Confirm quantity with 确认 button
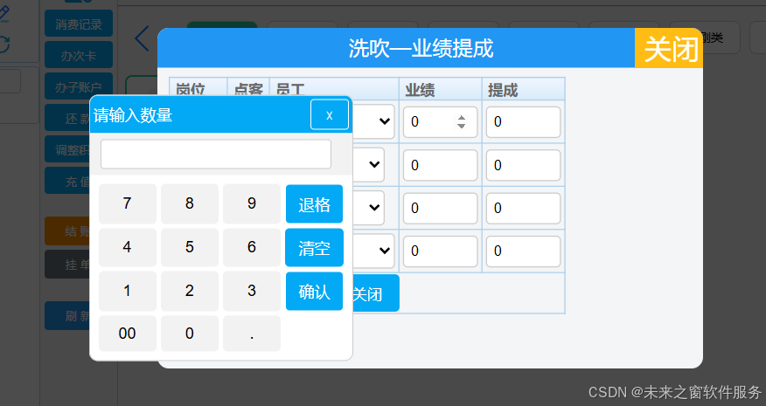 [x=314, y=292]
